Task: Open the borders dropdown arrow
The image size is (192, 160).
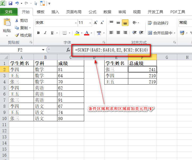Action: 69,33
